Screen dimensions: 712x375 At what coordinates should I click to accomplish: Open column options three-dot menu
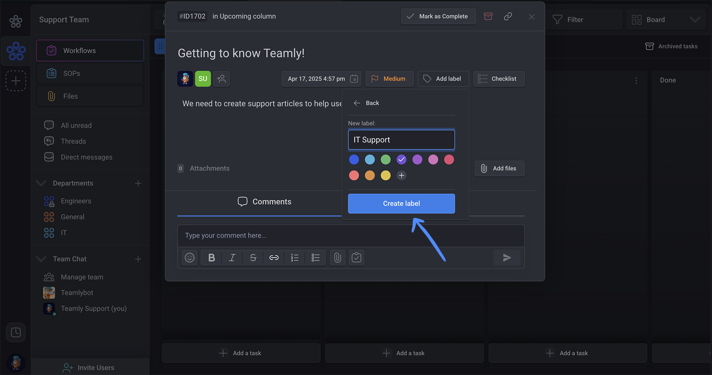tap(636, 80)
